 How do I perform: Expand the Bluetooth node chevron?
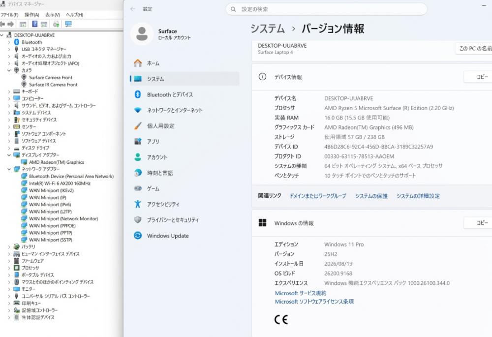(x=9, y=42)
